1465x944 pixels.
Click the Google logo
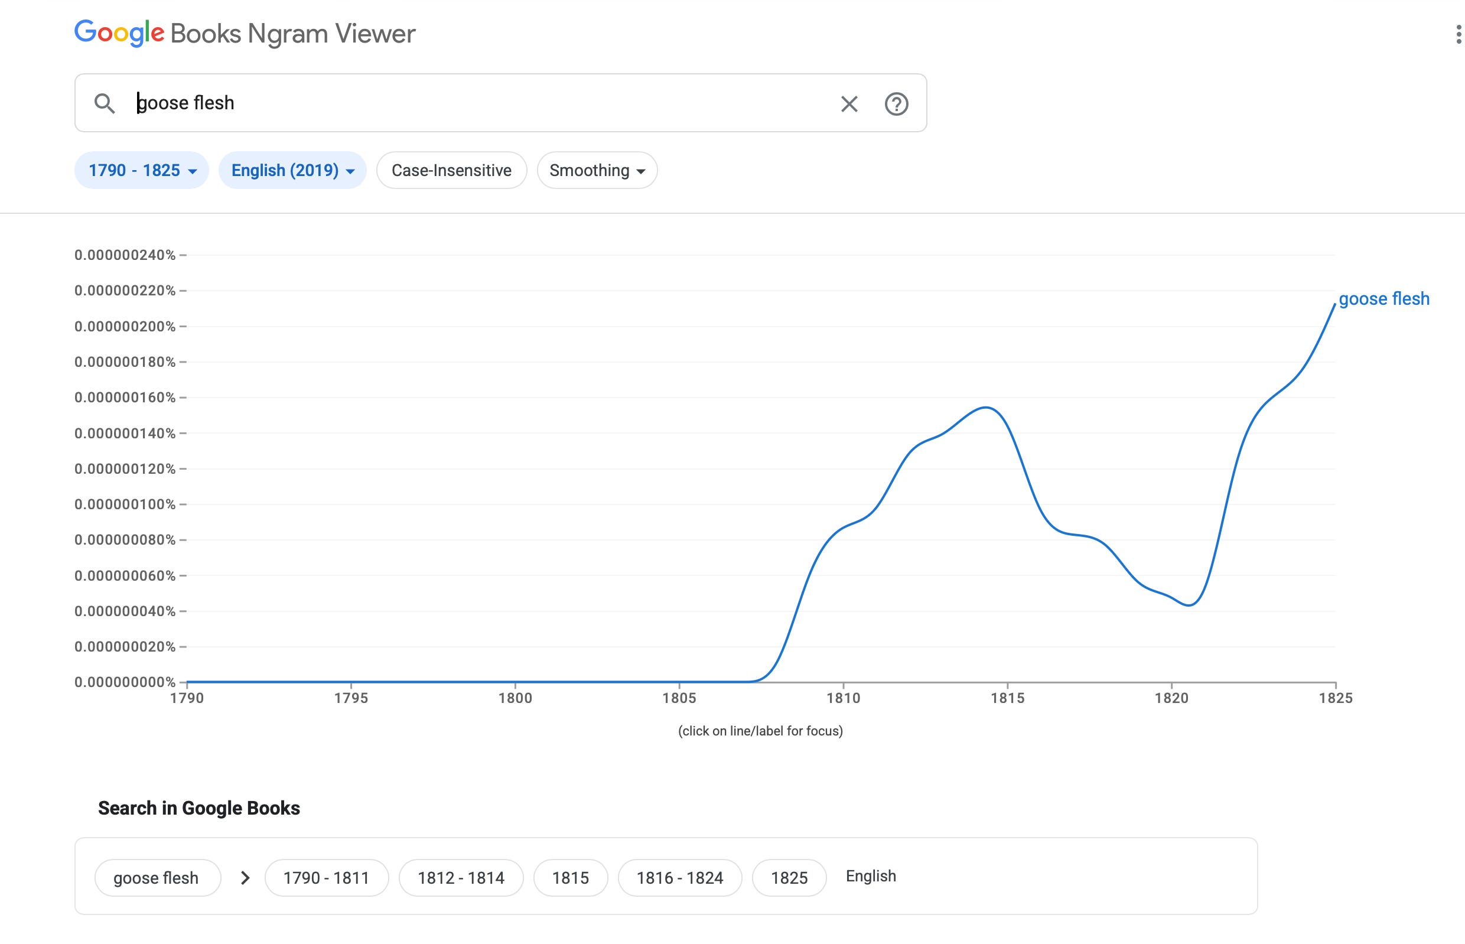(x=119, y=32)
